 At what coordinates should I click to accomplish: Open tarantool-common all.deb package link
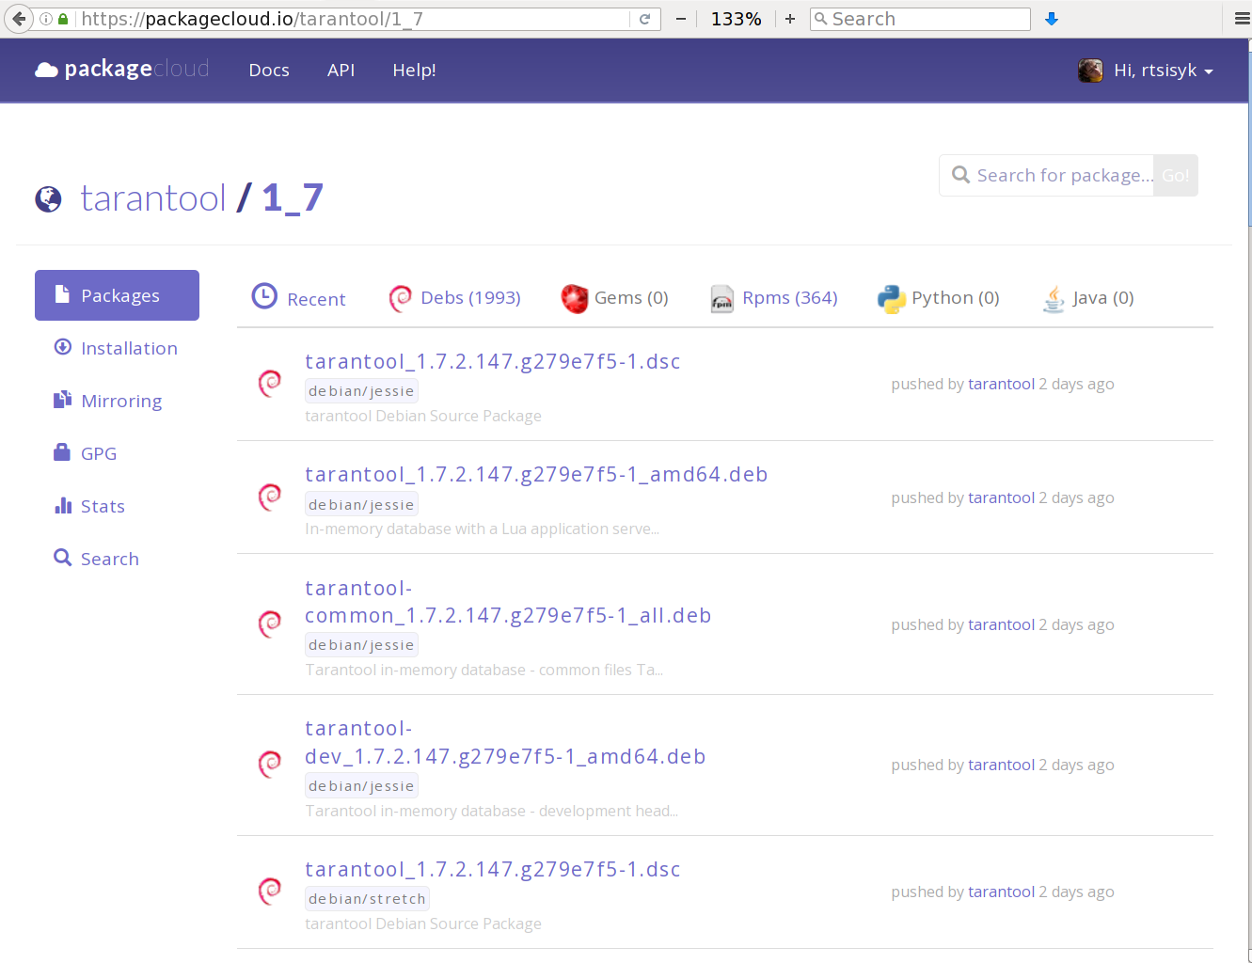coord(508,602)
